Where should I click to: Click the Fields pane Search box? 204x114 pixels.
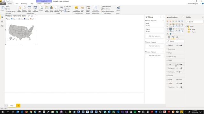(x=194, y=22)
